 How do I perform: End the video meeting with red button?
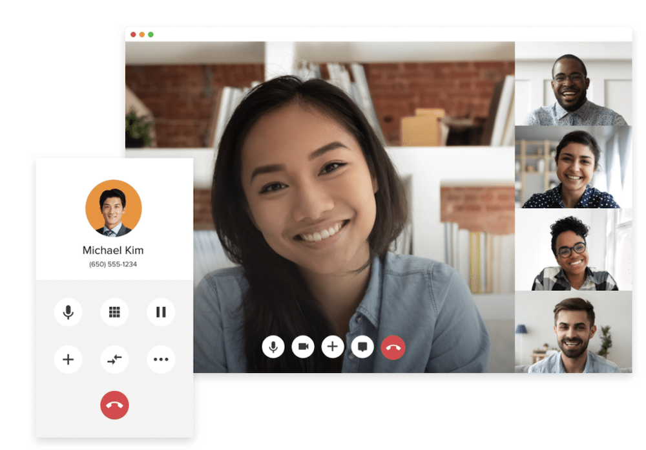(x=393, y=347)
